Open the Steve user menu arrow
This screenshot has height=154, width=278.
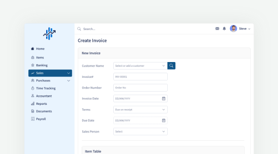(249, 29)
